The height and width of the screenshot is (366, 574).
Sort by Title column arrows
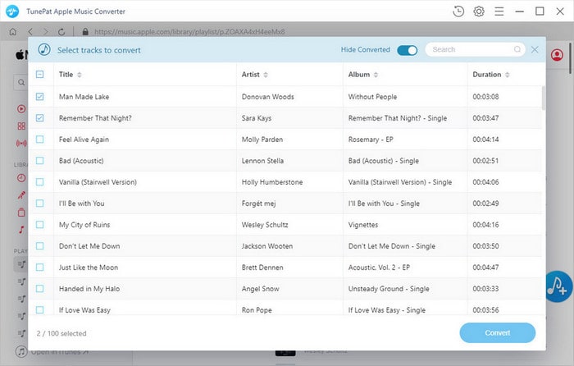coord(80,75)
